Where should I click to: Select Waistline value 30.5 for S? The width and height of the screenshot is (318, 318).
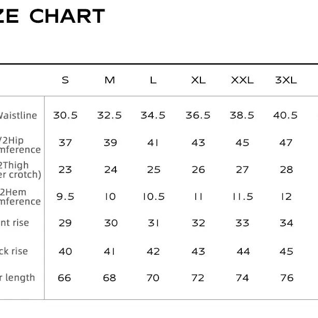click(65, 115)
